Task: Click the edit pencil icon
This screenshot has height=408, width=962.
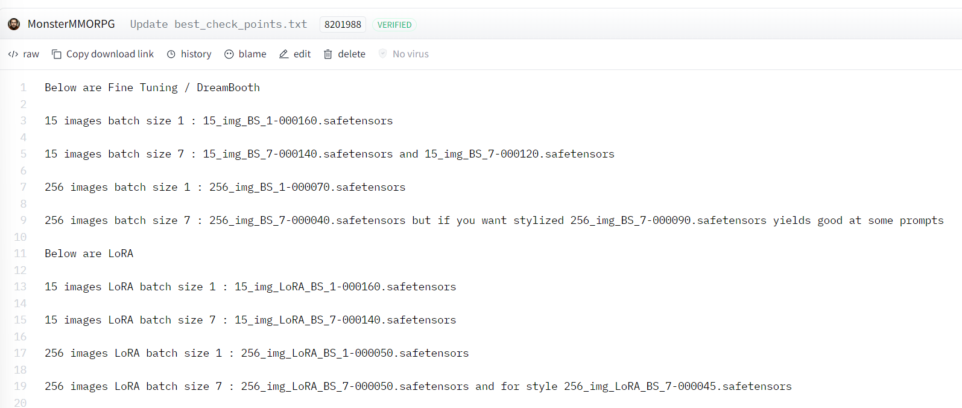Action: tap(283, 54)
